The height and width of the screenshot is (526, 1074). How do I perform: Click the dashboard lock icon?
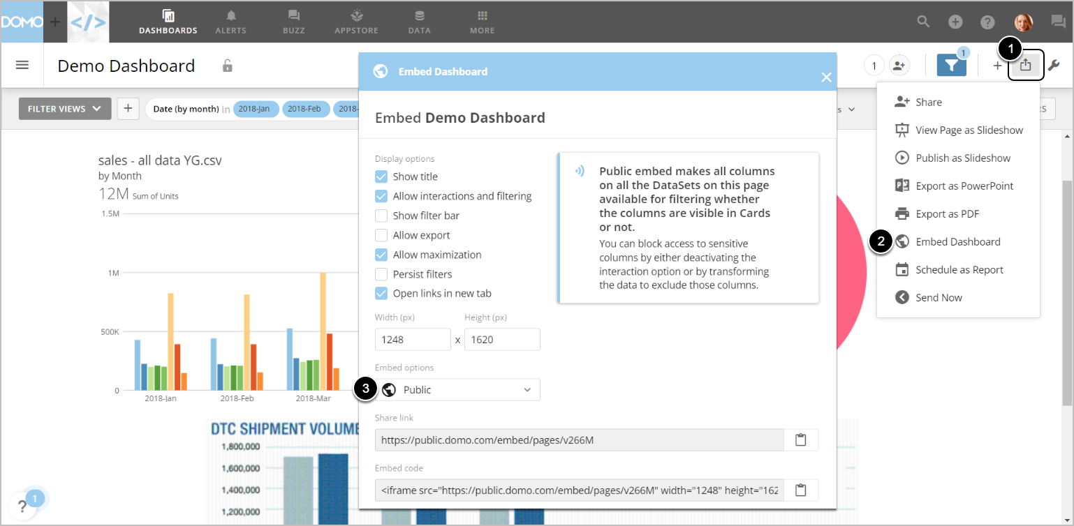(227, 66)
